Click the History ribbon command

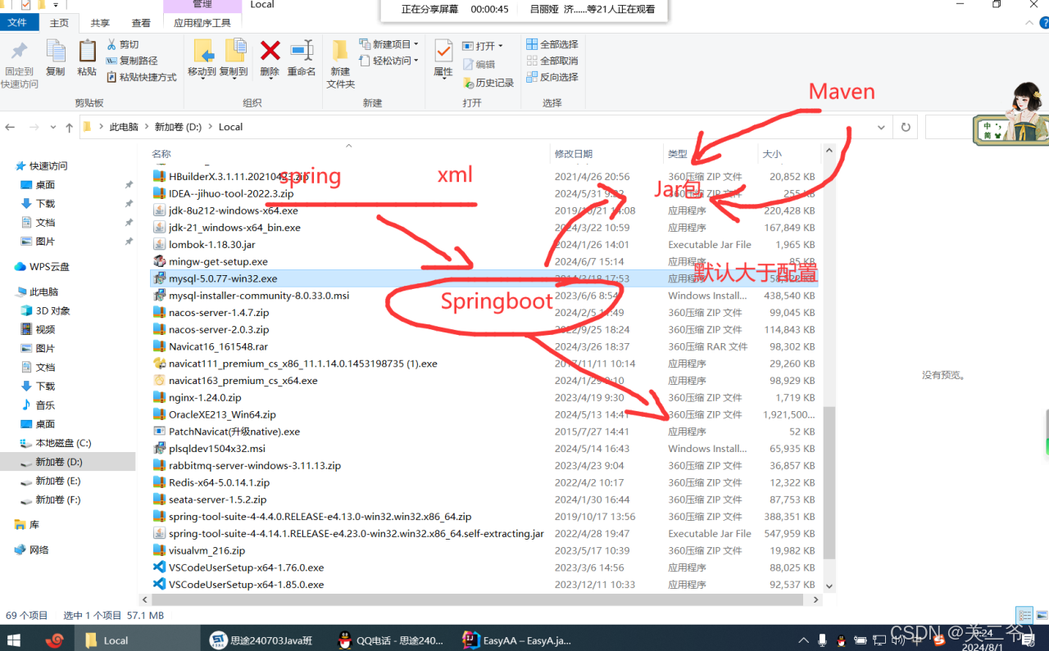(488, 83)
